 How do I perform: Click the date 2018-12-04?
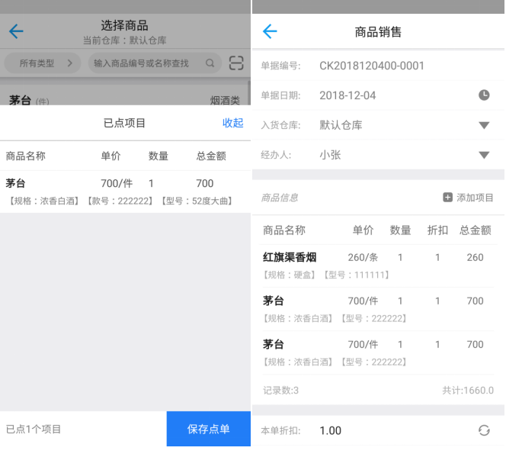pos(347,95)
